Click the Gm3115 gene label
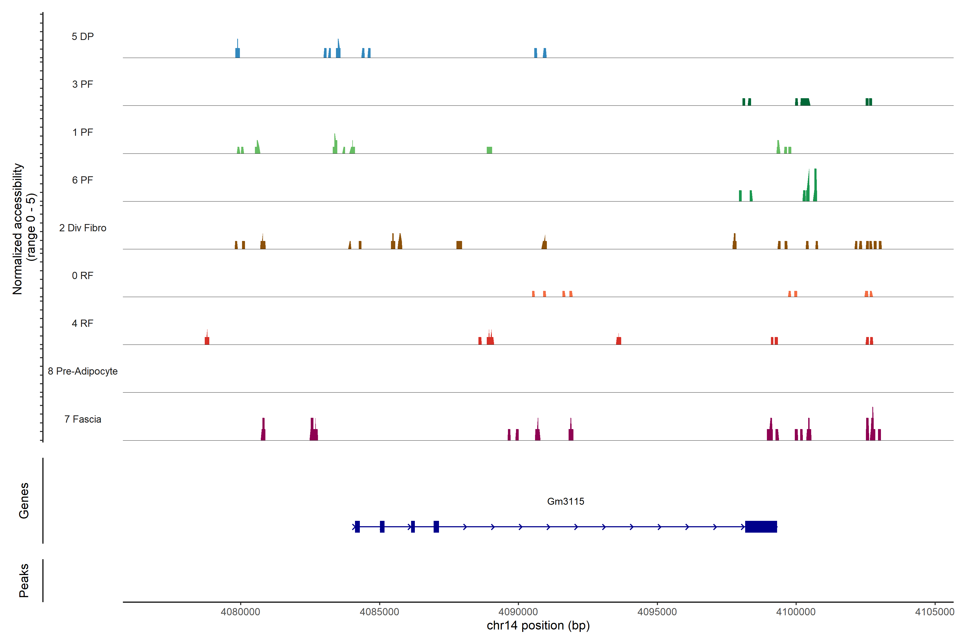 [566, 501]
